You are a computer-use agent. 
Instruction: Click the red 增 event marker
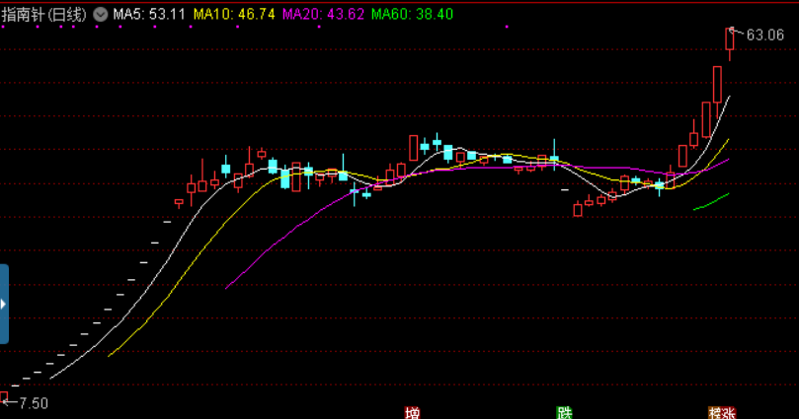coord(412,413)
